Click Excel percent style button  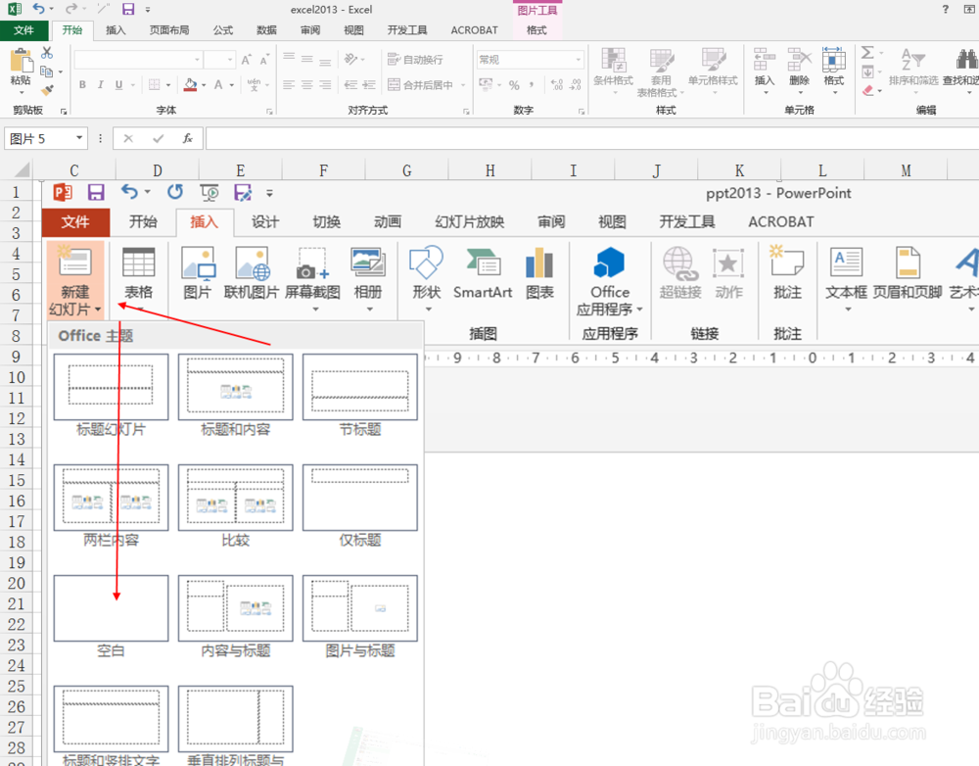click(x=514, y=85)
